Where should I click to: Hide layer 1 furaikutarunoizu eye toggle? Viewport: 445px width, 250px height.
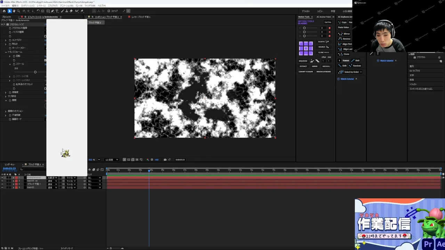(x=2, y=177)
